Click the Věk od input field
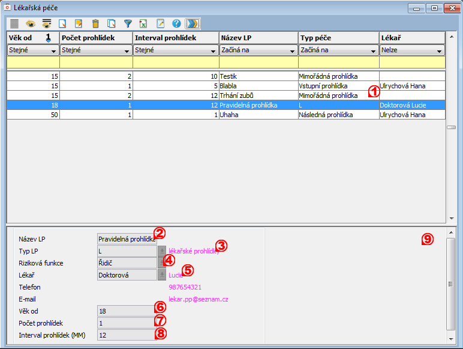 pos(126,311)
